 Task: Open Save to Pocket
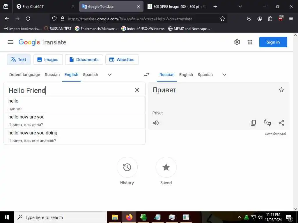click(x=249, y=19)
